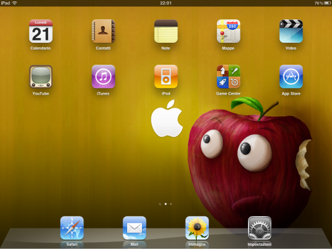This screenshot has height=249, width=332.
Task: Go to the third home screen page dot
Action: (171, 204)
